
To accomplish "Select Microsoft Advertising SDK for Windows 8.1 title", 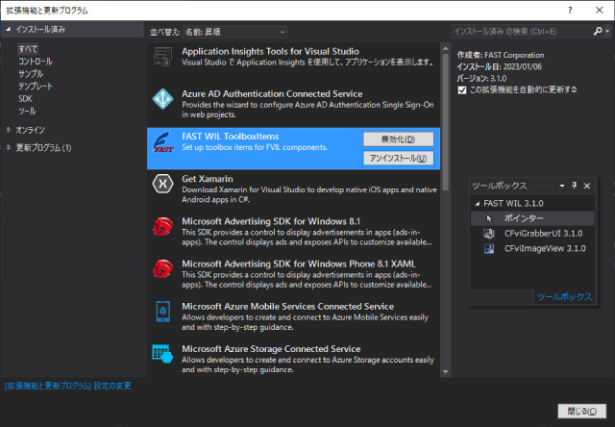I will click(x=271, y=221).
